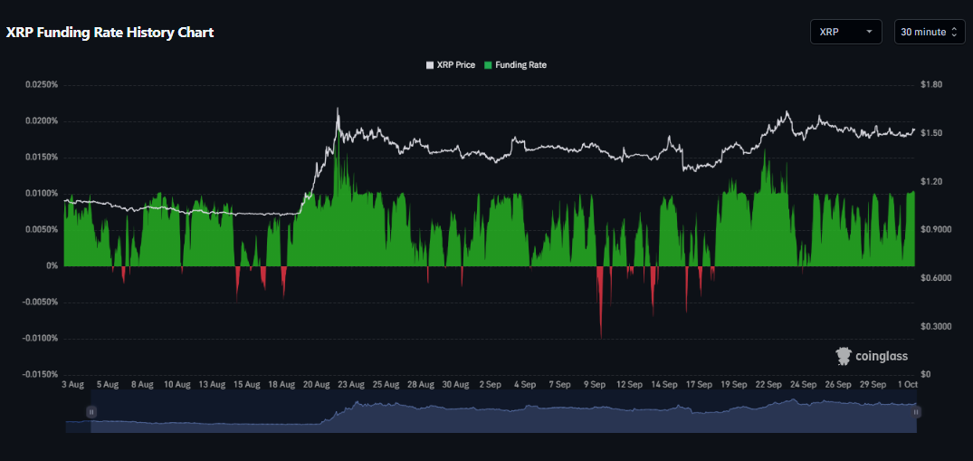The height and width of the screenshot is (461, 973).
Task: Click the 23 Aug date label
Action: (x=351, y=385)
